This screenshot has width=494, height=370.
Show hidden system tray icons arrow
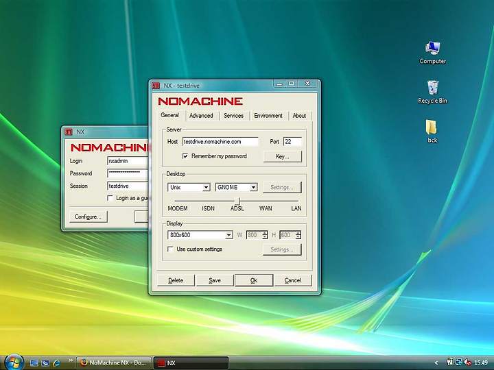436,362
